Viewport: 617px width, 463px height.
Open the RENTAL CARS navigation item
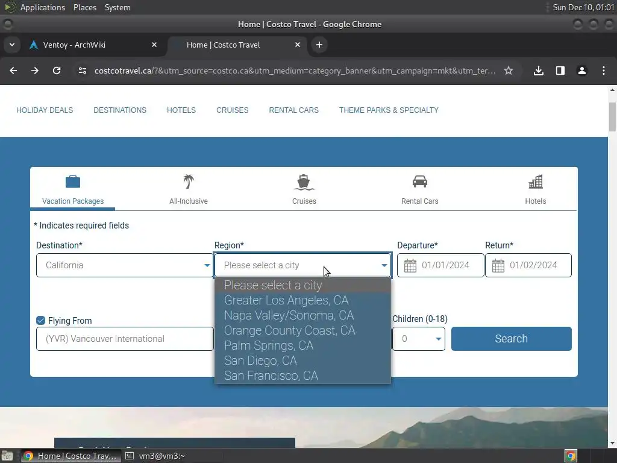294,110
